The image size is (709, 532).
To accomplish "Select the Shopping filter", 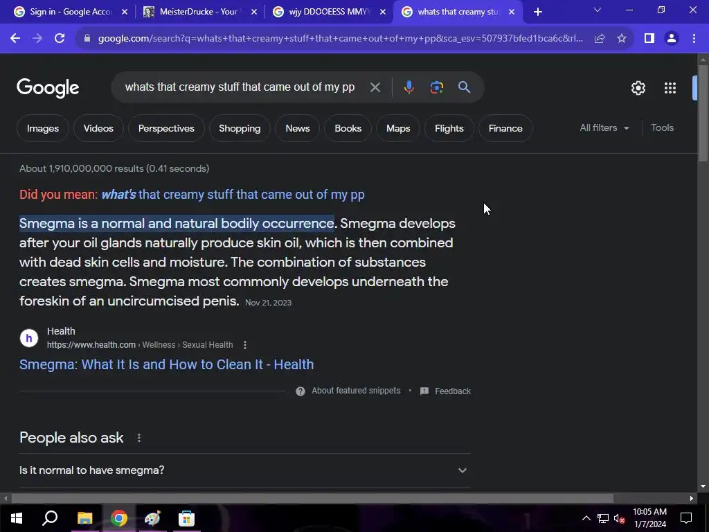I will tap(240, 128).
